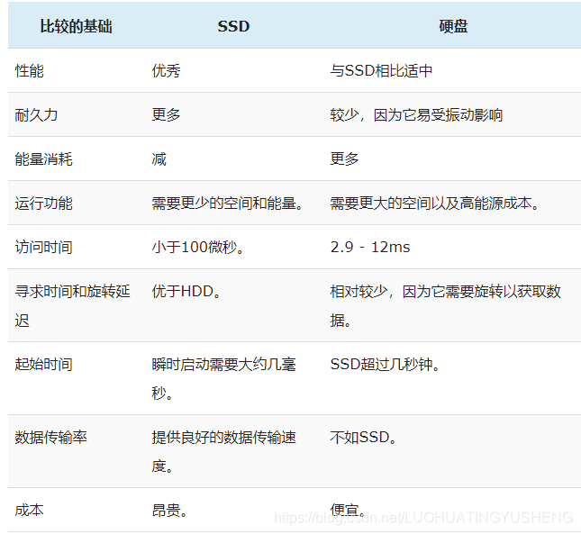Screen dimensions: 581x534
Task: Click '更多' in the 能量消耗 row
Action: 345,158
